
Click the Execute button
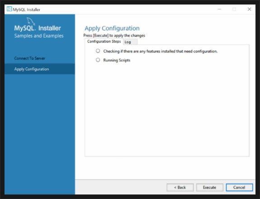tap(209, 187)
